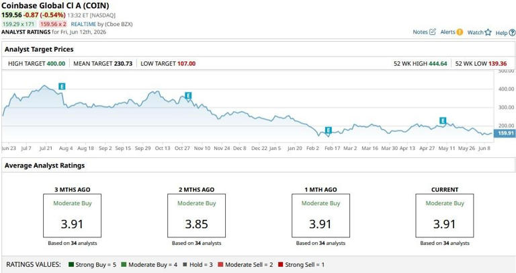This screenshot has height=273, width=516.
Task: Click the 159.91 current price chart label
Action: coord(505,133)
